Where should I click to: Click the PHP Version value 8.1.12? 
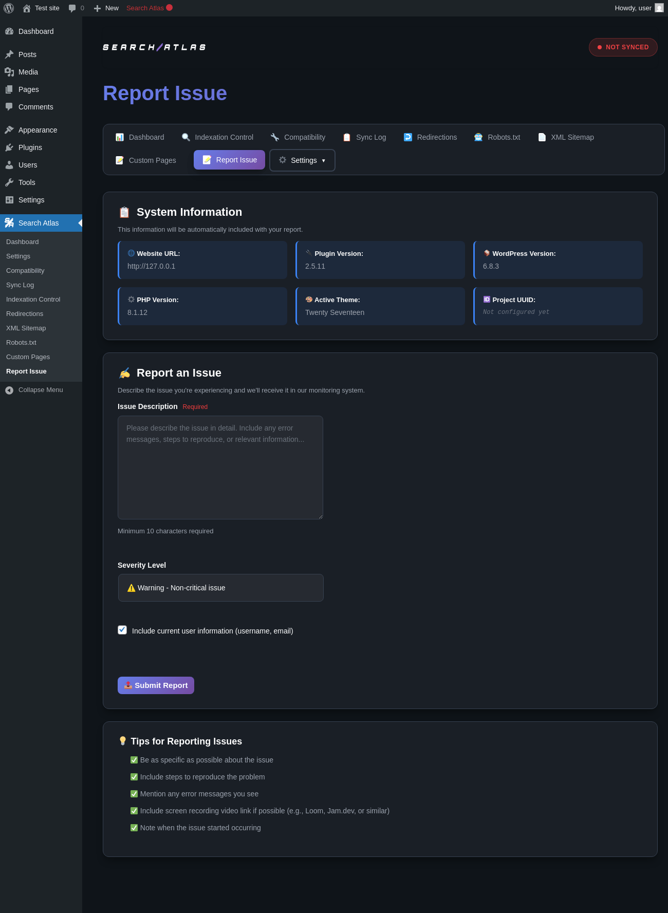tap(137, 312)
